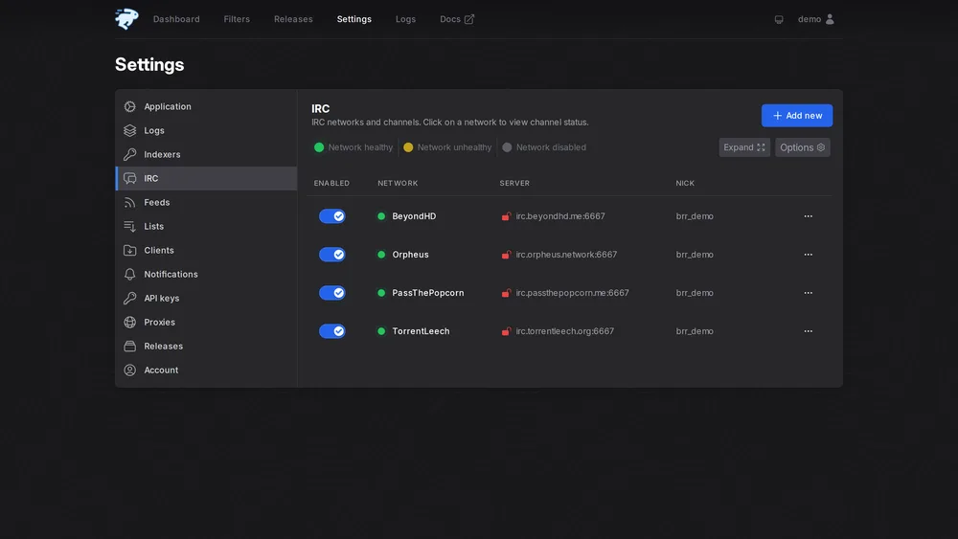Click the Releases box icon in sidebar
This screenshot has height=539, width=958.
(x=129, y=347)
